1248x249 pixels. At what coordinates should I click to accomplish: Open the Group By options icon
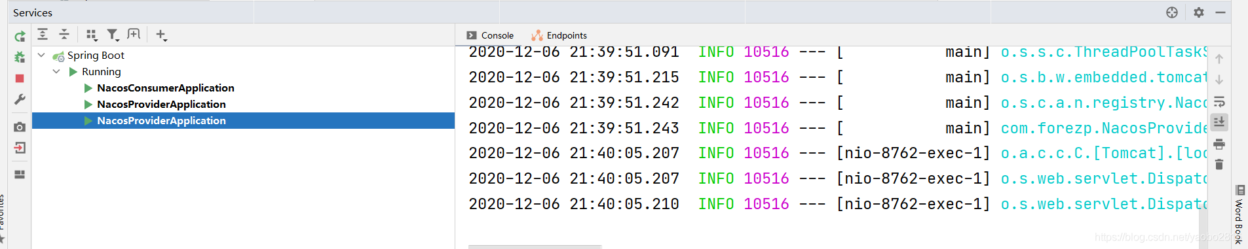click(x=92, y=35)
